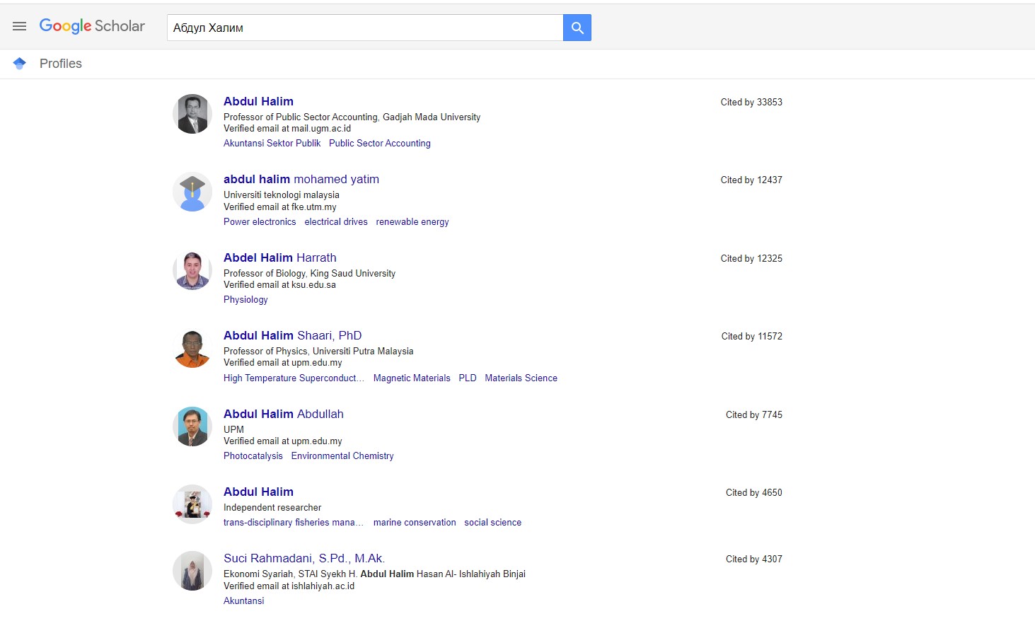The width and height of the screenshot is (1035, 621).
Task: Click 'Independent researcher' text
Action: point(272,507)
